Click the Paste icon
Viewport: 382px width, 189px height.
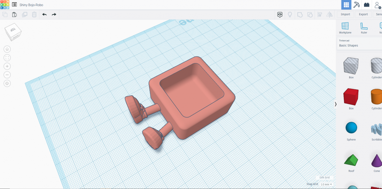click(x=15, y=15)
